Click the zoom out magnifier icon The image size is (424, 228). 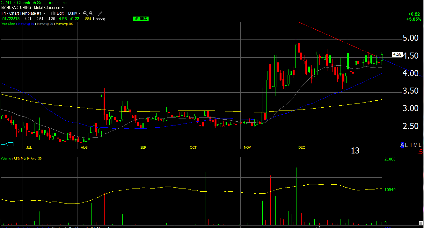click(91, 13)
